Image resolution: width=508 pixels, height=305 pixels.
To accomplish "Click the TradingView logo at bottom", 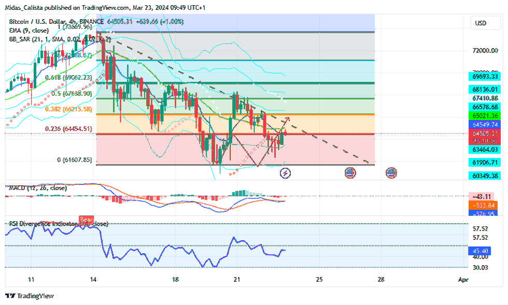I will [x=30, y=296].
